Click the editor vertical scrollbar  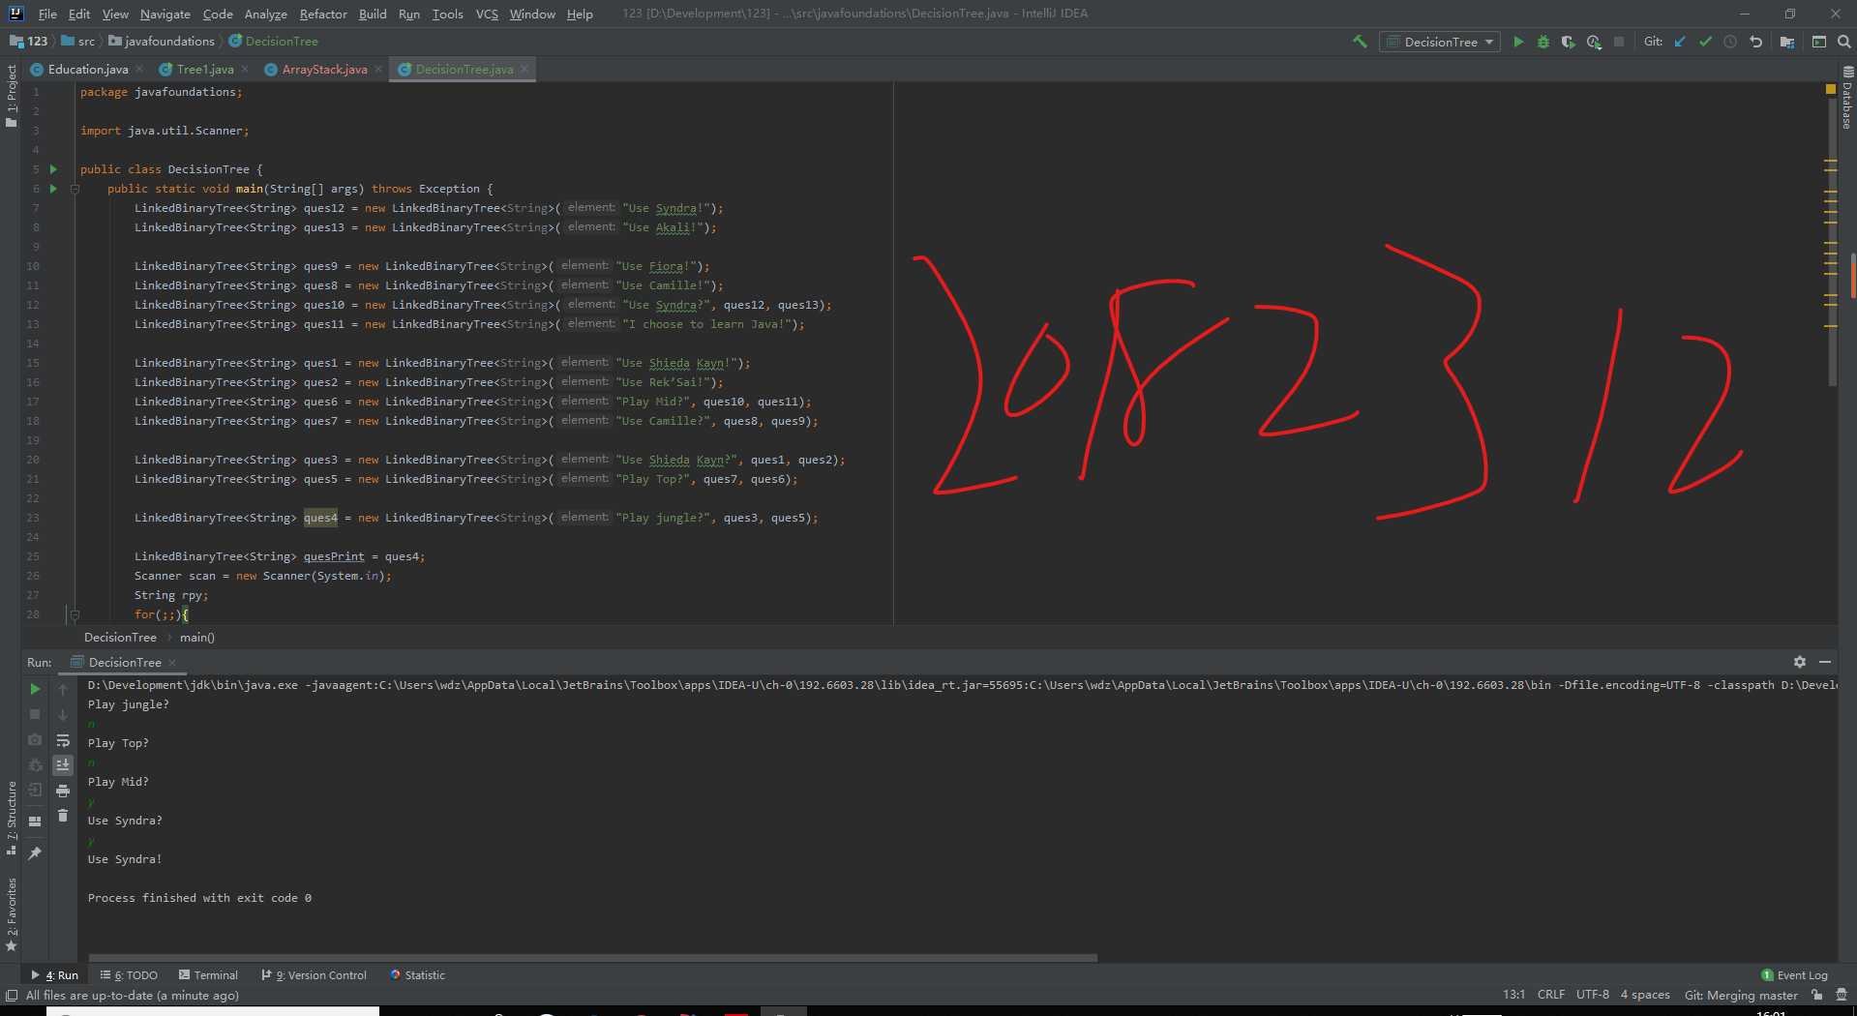1832,242
